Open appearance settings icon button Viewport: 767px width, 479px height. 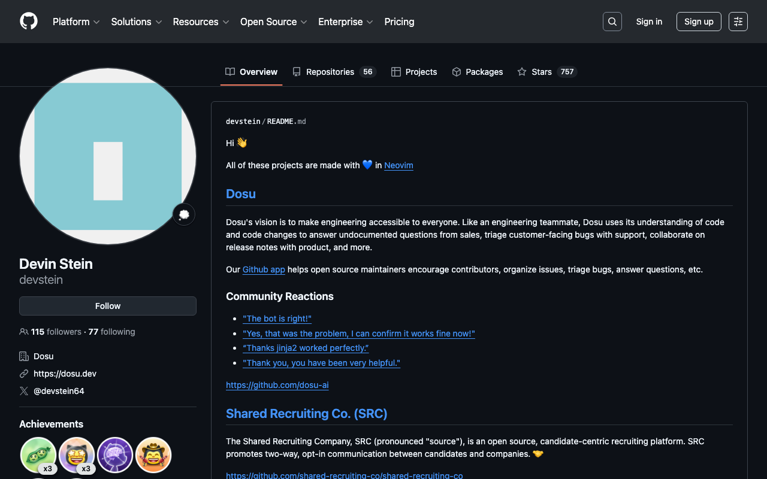click(x=738, y=22)
